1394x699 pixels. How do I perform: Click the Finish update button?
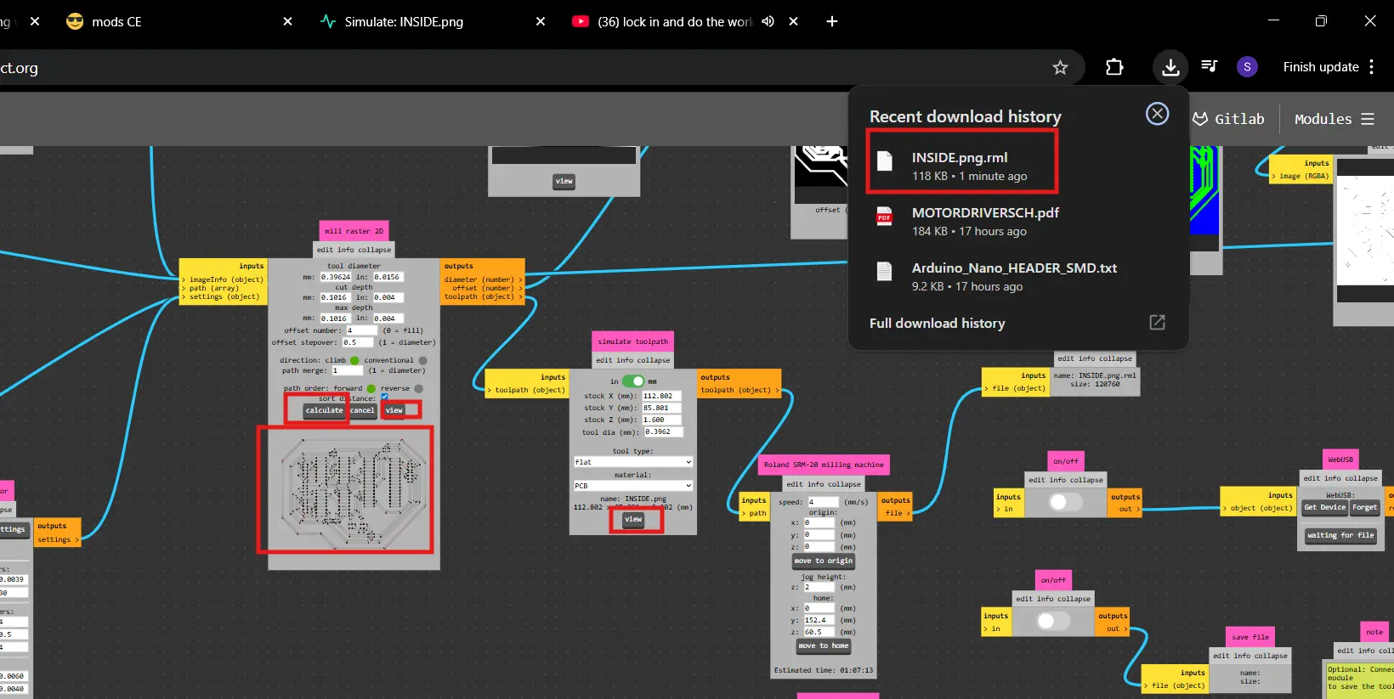[x=1321, y=67]
